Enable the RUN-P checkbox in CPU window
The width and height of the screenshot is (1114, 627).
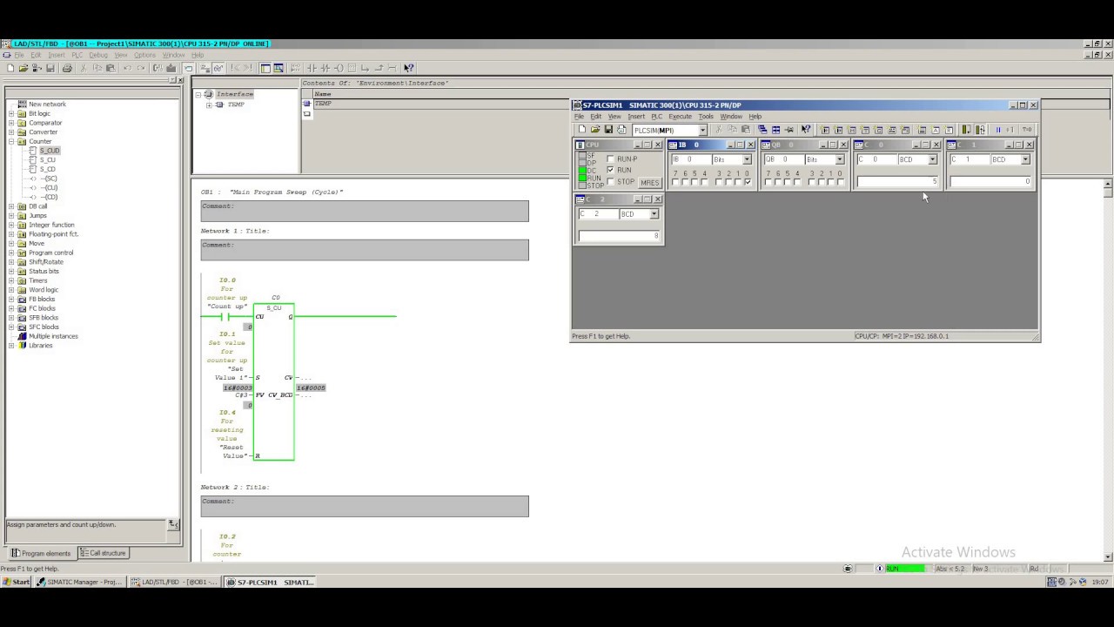(610, 159)
